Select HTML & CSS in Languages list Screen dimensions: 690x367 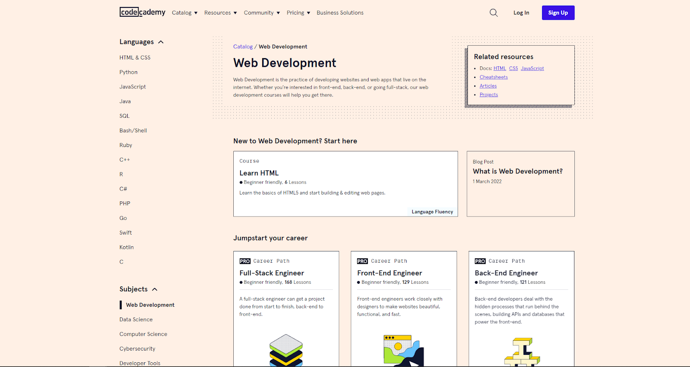[135, 57]
